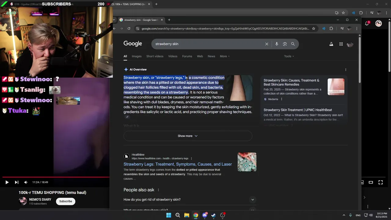Viewport: 391px width, 220px height.
Task: Expand AI Overview with Show more
Action: click(188, 136)
